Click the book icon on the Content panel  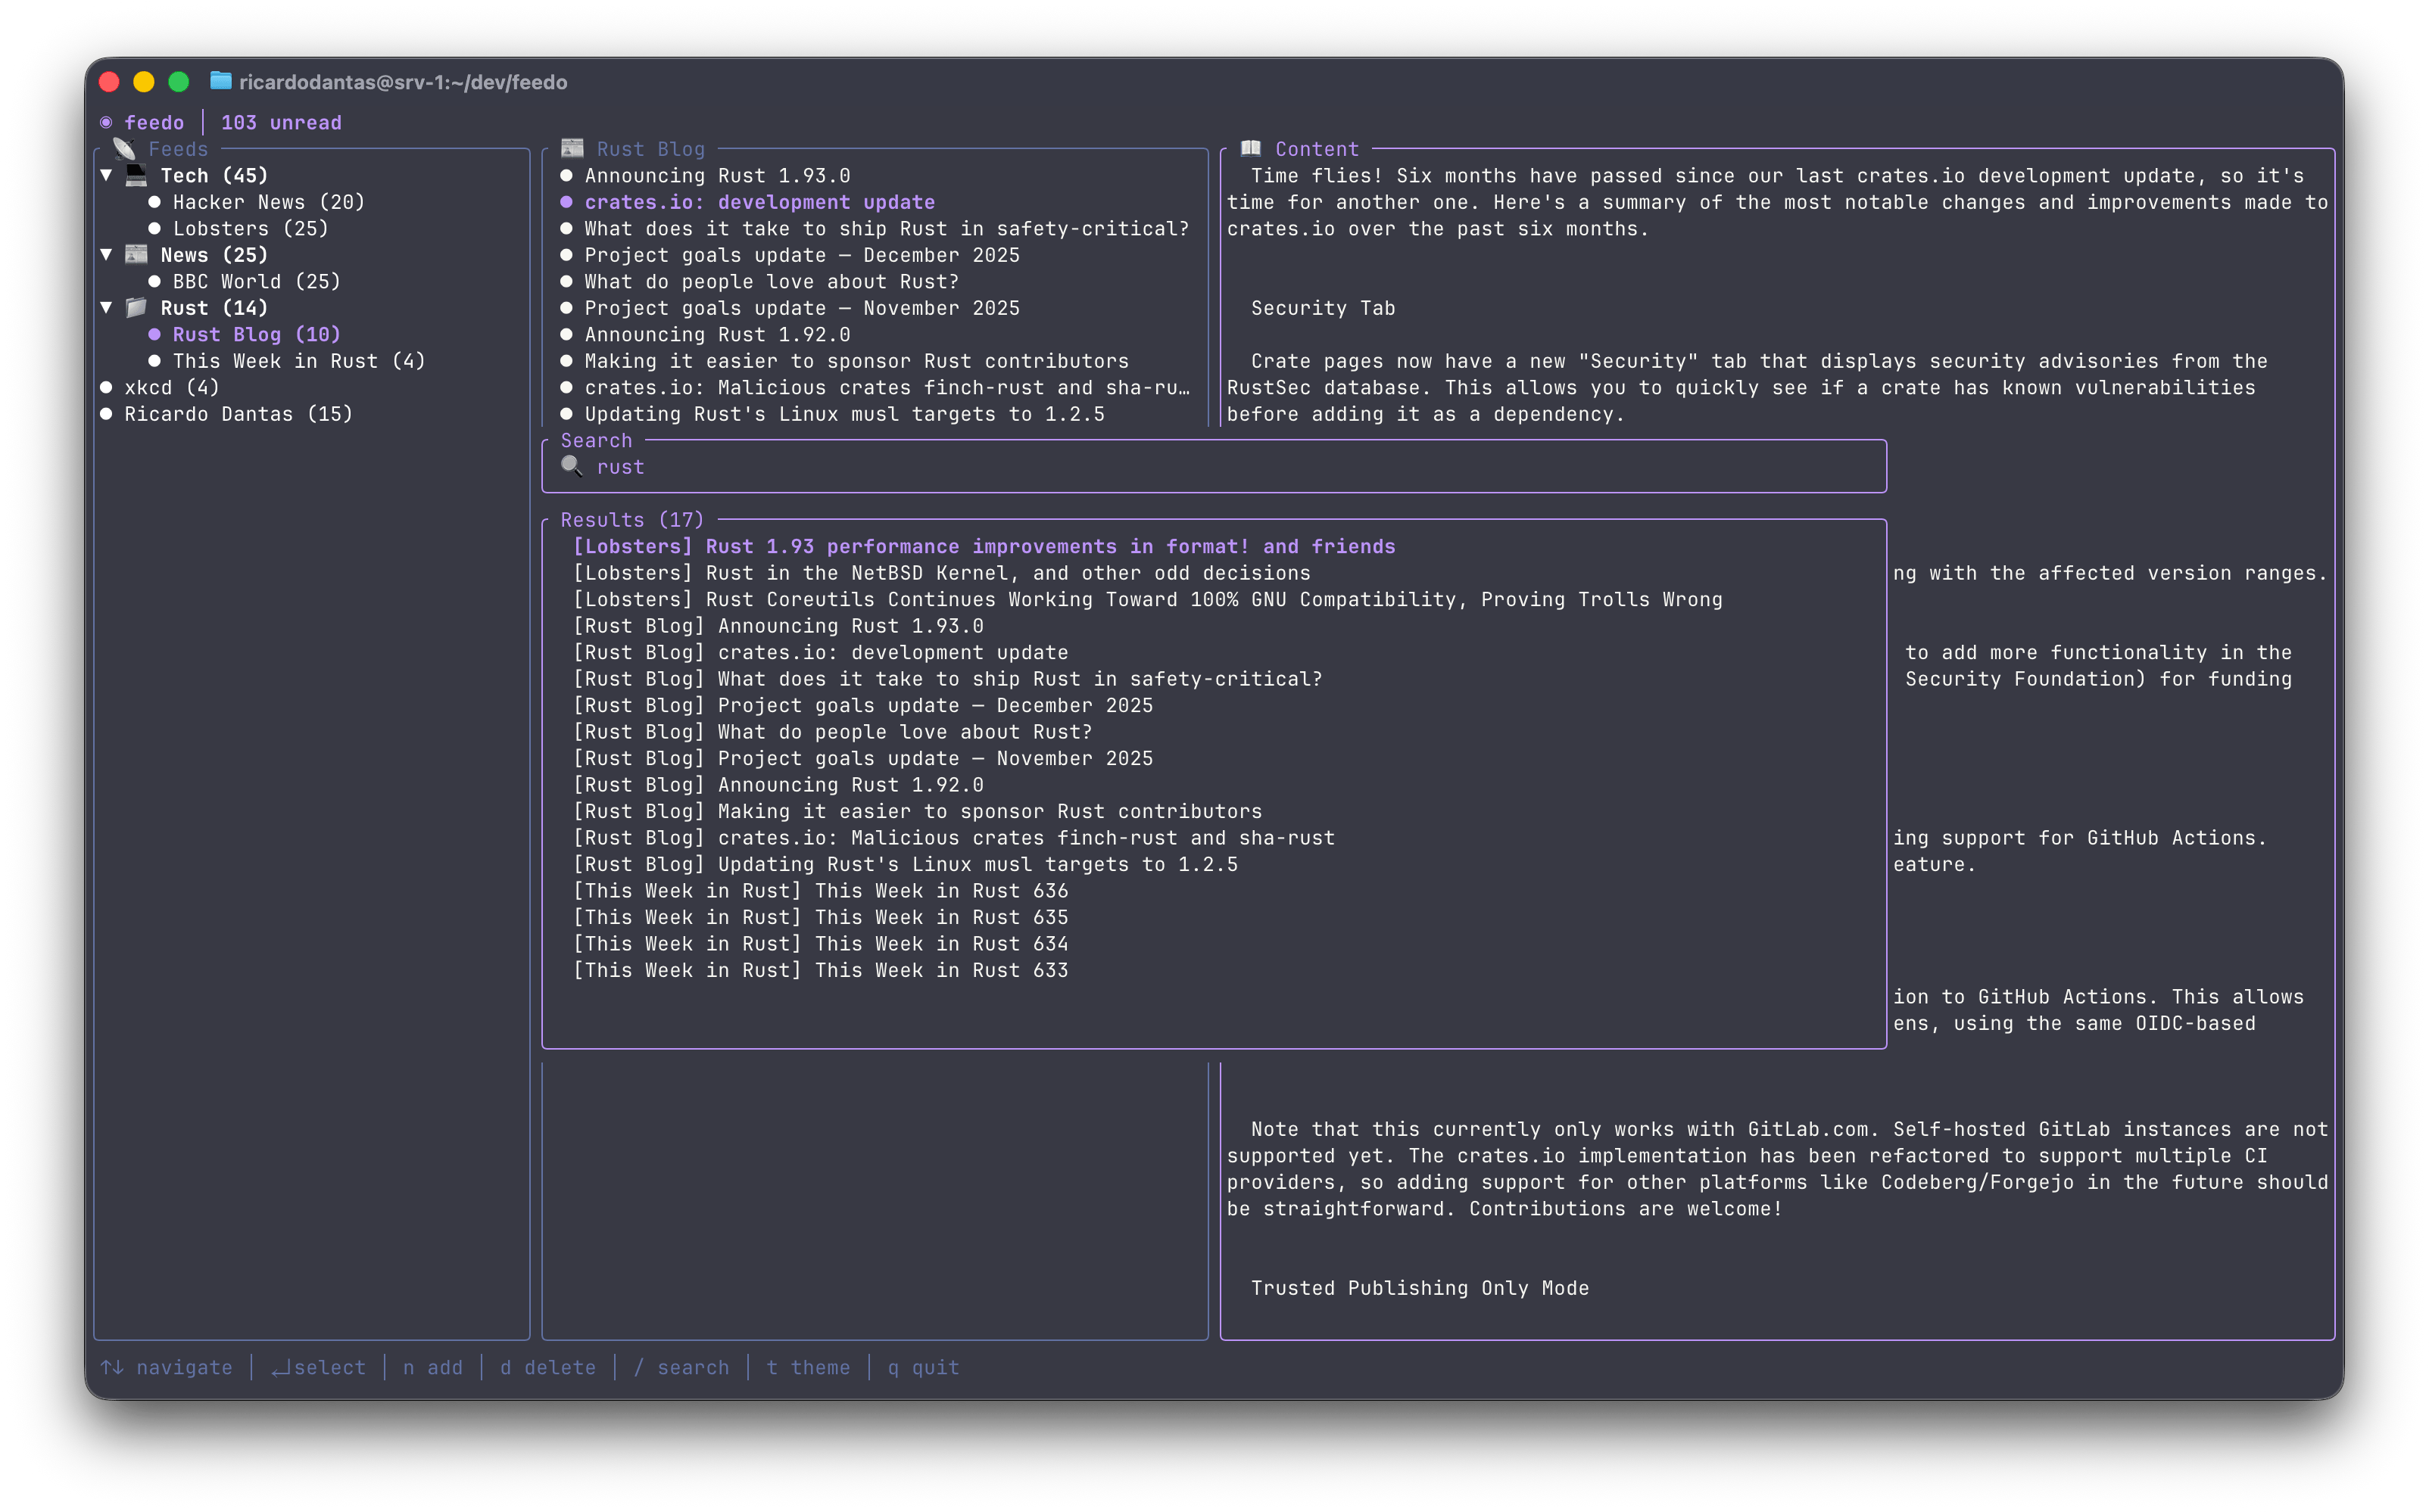click(x=1252, y=148)
